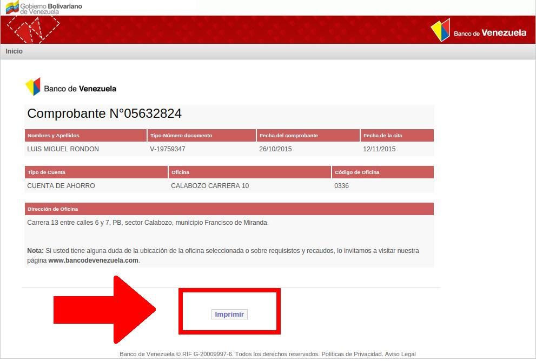Click the Fecha de la cita column header
Image resolution: width=536 pixels, height=361 pixels.
(x=397, y=135)
